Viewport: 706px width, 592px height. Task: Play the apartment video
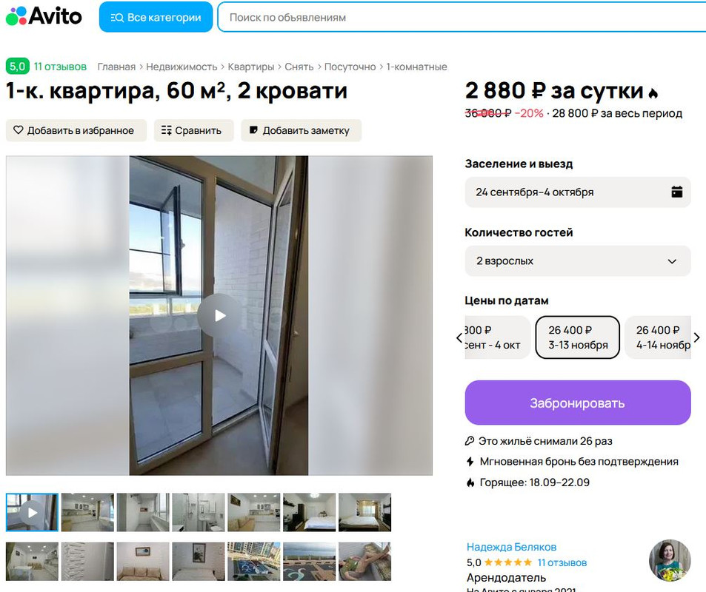(x=219, y=315)
